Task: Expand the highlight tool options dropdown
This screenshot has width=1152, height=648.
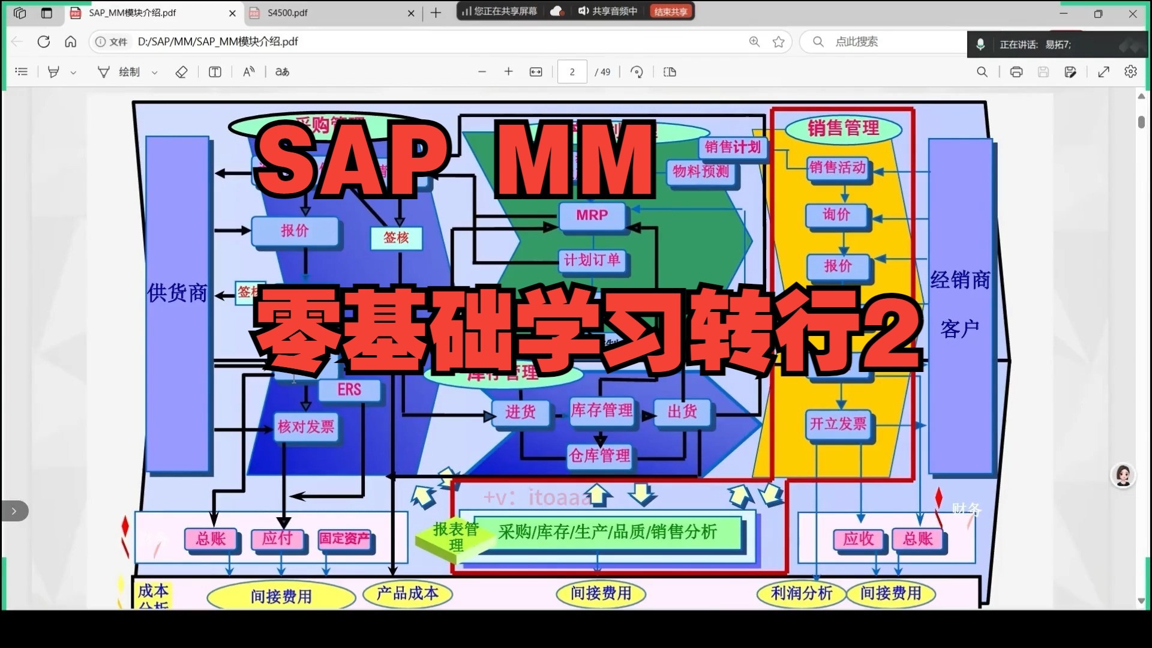Action: pyautogui.click(x=73, y=73)
